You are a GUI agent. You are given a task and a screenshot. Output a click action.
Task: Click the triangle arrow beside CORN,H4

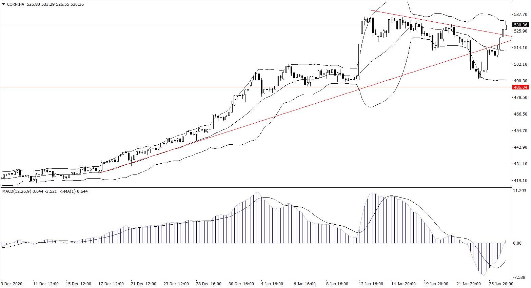coord(4,4)
